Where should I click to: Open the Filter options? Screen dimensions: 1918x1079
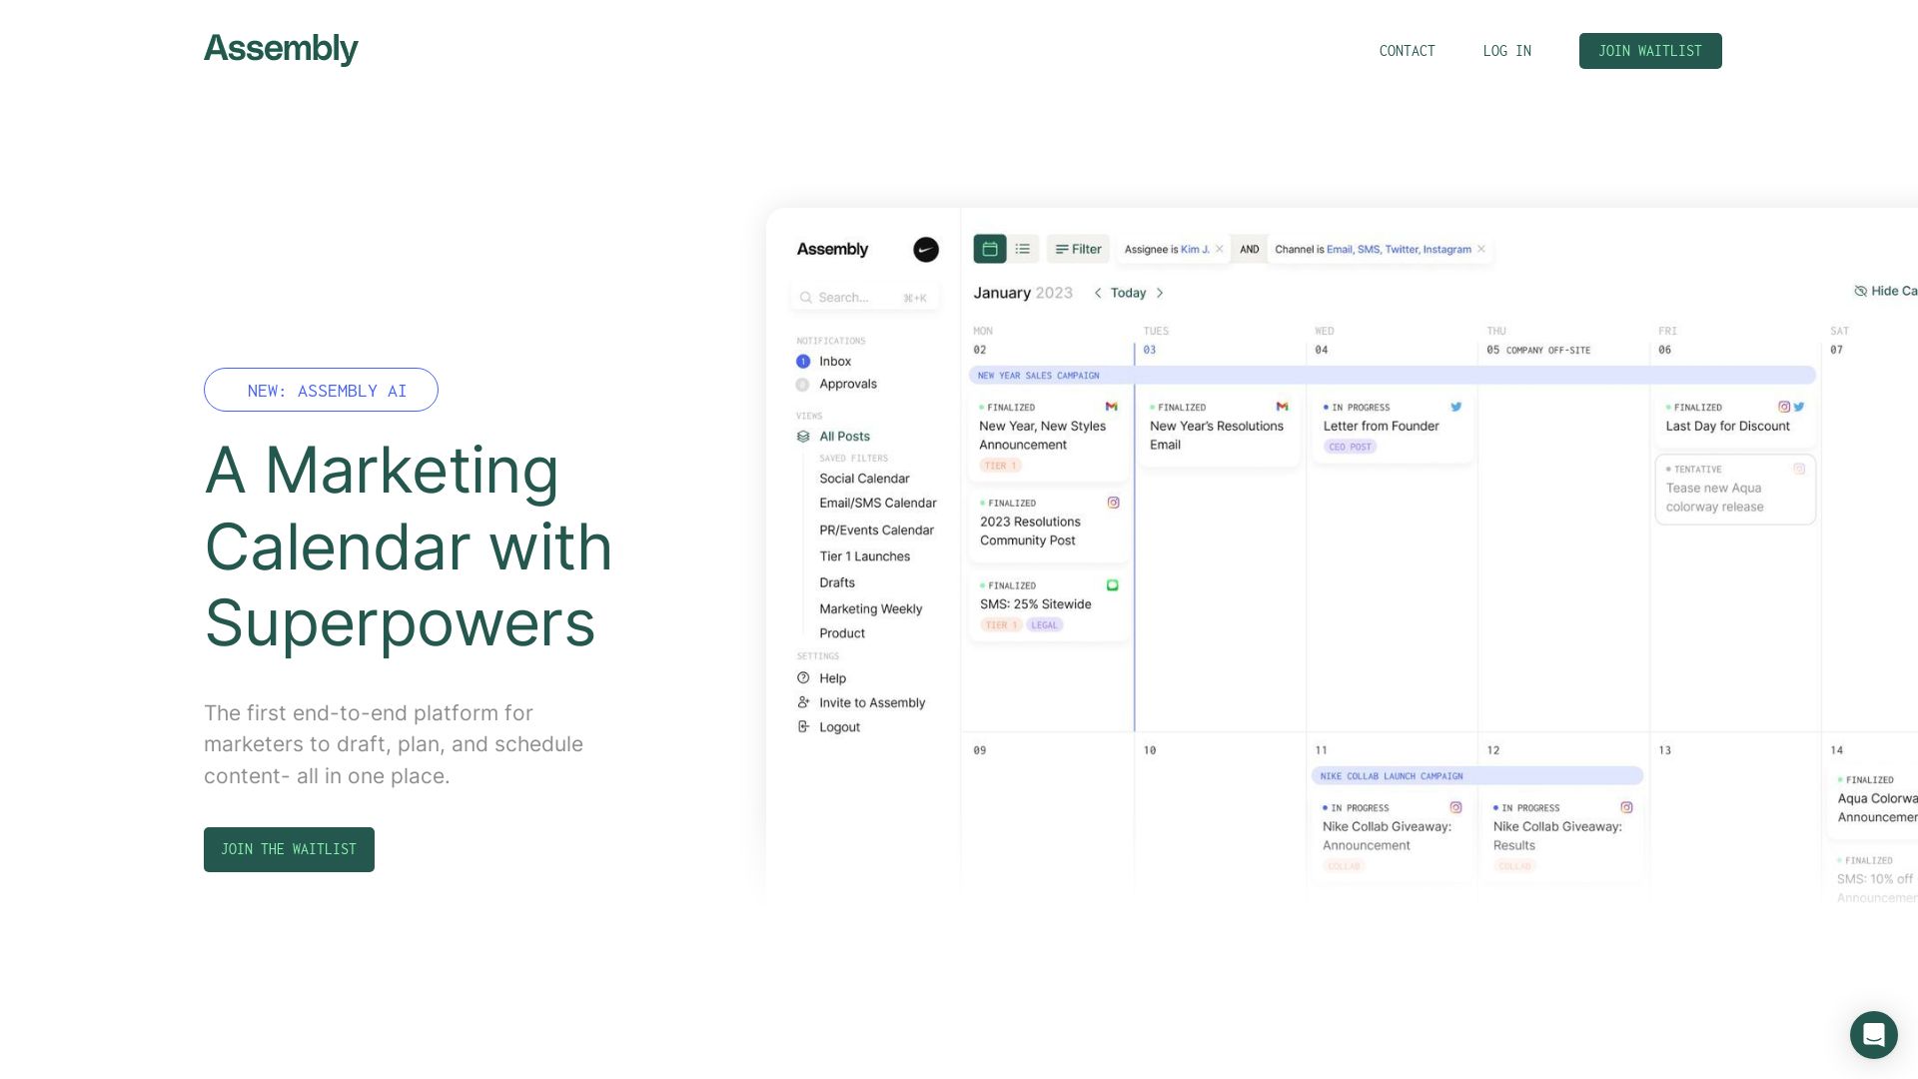point(1078,249)
